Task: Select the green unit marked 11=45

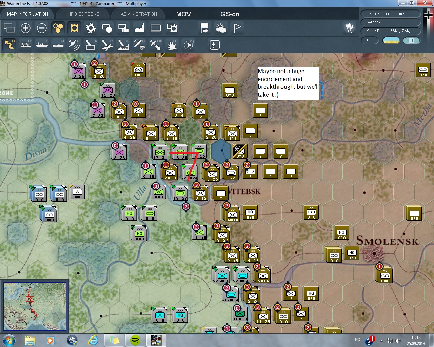Action: (199, 232)
